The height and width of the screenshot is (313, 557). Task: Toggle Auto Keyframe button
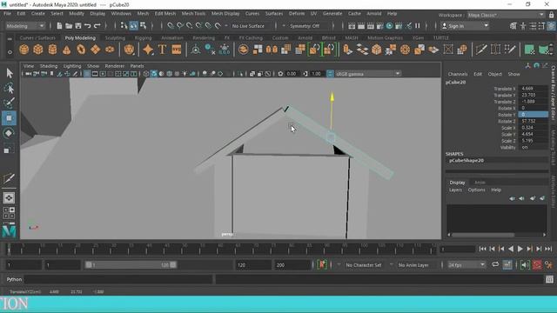point(537,264)
